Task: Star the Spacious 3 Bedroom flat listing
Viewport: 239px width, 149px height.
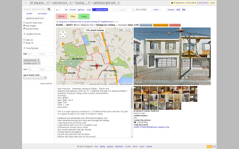Action: pos(58,22)
